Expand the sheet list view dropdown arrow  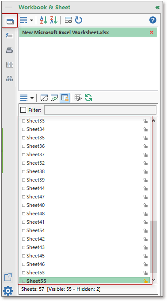[32, 98]
